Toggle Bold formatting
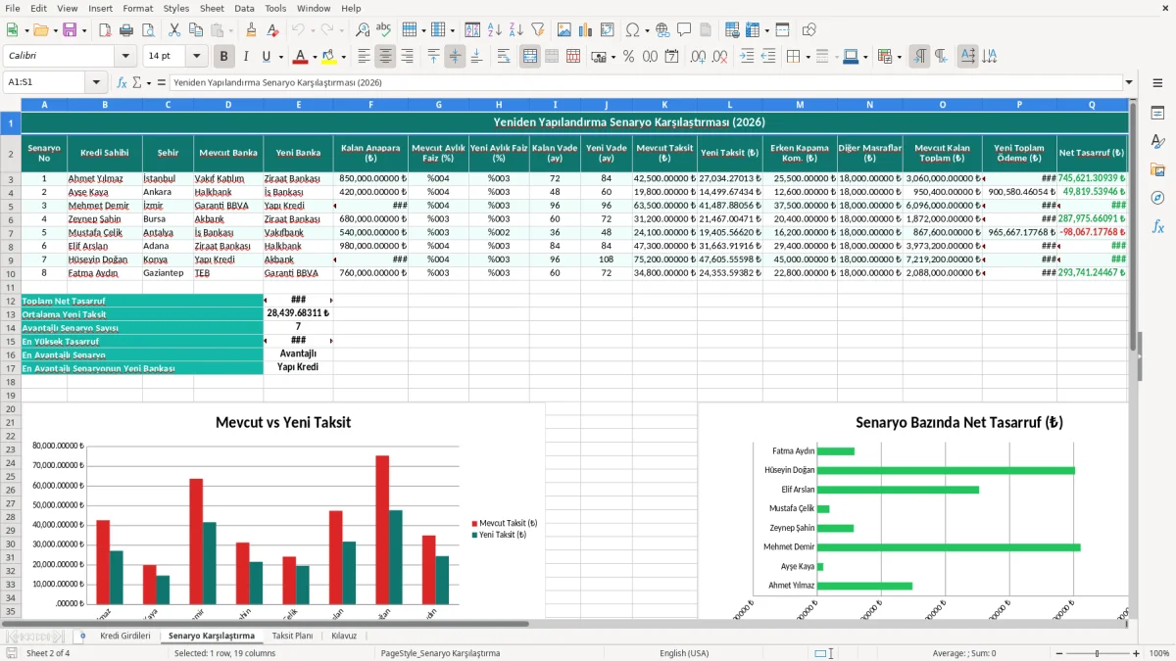 pyautogui.click(x=224, y=57)
